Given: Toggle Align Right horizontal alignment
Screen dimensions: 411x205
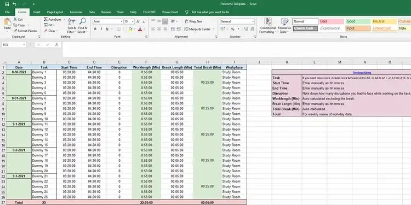Looking at the screenshot, I should [165, 29].
